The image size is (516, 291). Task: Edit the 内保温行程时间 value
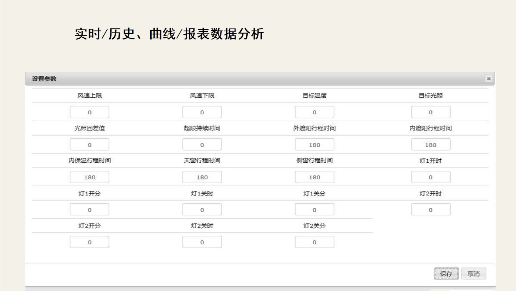pyautogui.click(x=90, y=177)
